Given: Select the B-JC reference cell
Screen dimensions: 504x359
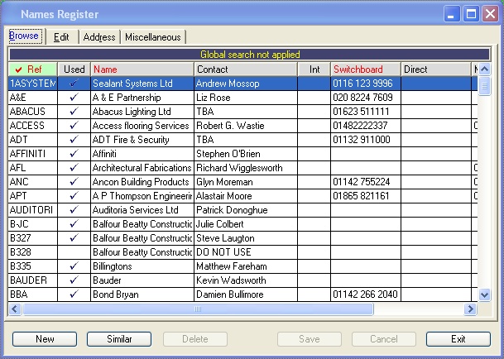Looking at the screenshot, I should tap(33, 224).
